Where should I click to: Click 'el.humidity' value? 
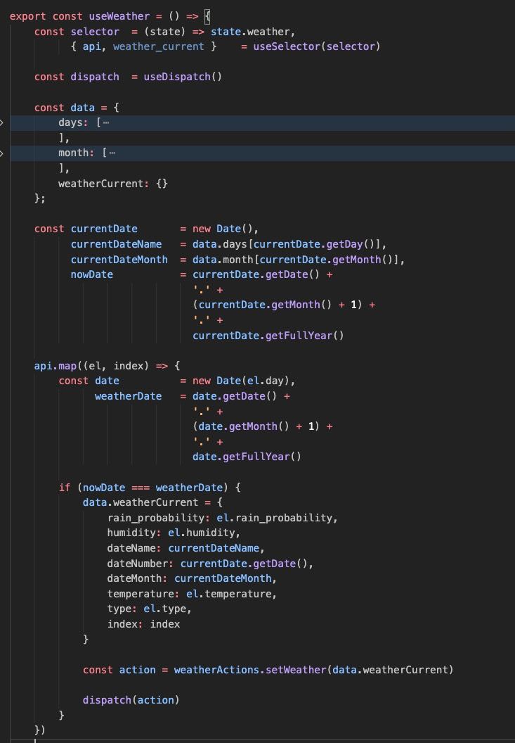201,533
